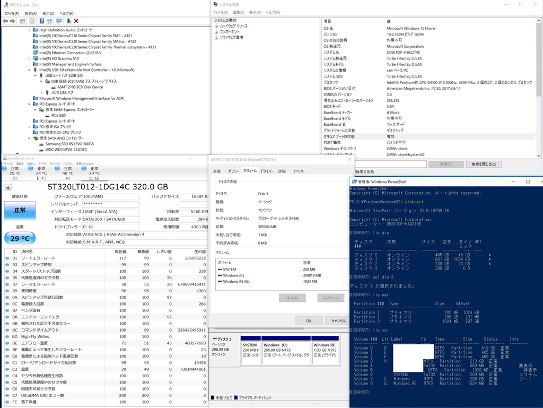This screenshot has width=543, height=408.
Task: Collapse the 標準 SATA AHCI コントローラー node
Action: click(30, 138)
